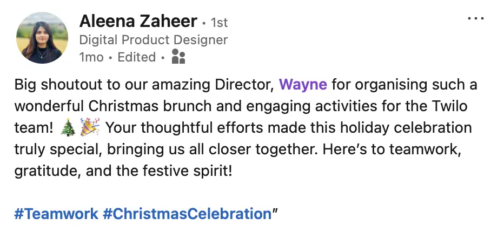Click the 1mo post timestamp
The height and width of the screenshot is (232, 504).
tap(91, 57)
